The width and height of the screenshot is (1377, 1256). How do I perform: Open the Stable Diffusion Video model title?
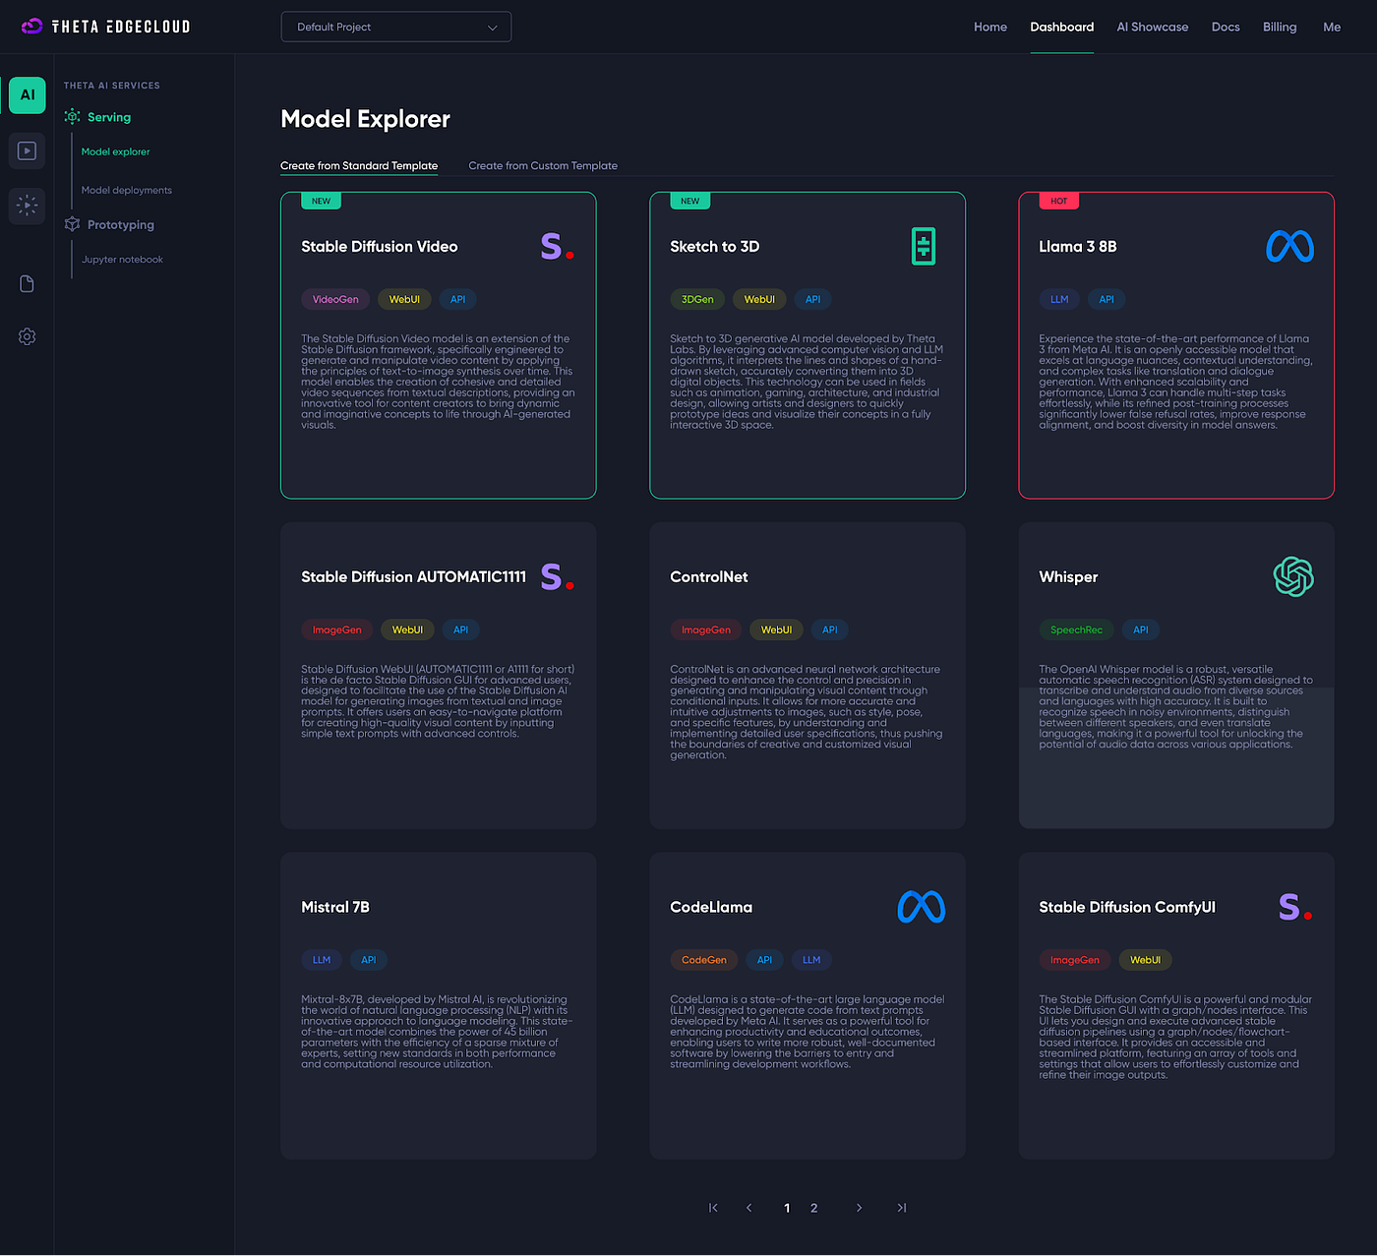click(380, 247)
